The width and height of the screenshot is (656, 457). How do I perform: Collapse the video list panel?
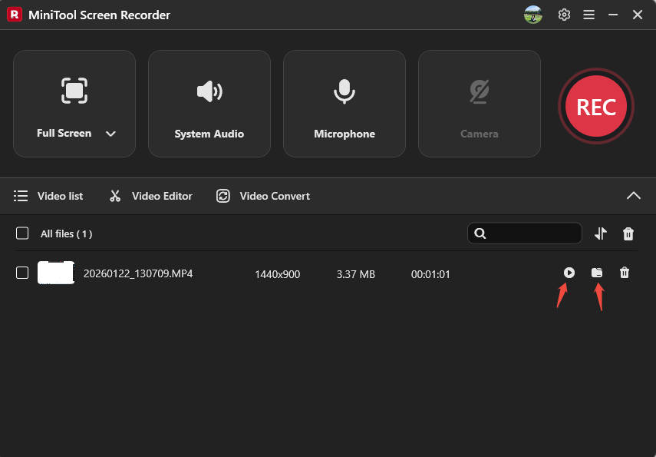click(634, 196)
